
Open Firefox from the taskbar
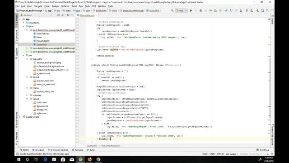(x=89, y=159)
